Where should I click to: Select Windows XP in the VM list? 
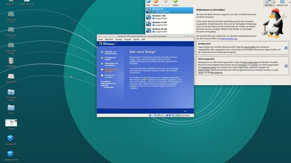point(170,10)
